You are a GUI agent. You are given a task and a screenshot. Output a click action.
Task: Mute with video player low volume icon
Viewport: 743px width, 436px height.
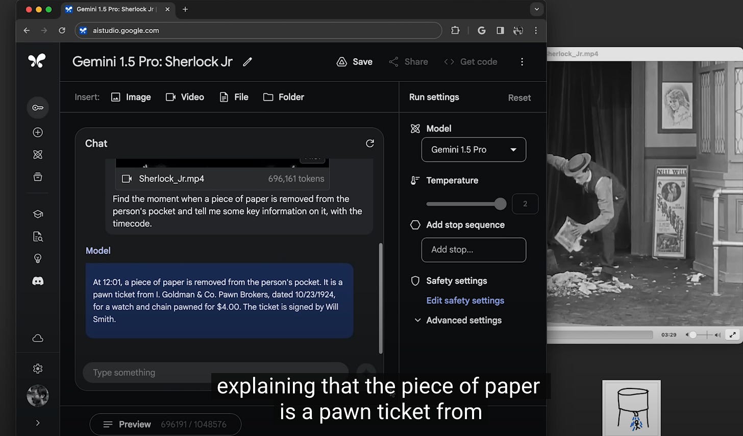pyautogui.click(x=687, y=335)
